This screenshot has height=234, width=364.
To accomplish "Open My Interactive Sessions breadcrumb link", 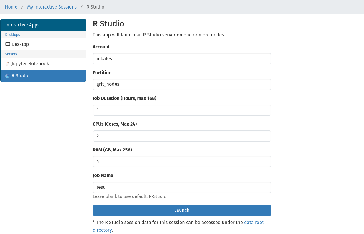I will click(52, 7).
